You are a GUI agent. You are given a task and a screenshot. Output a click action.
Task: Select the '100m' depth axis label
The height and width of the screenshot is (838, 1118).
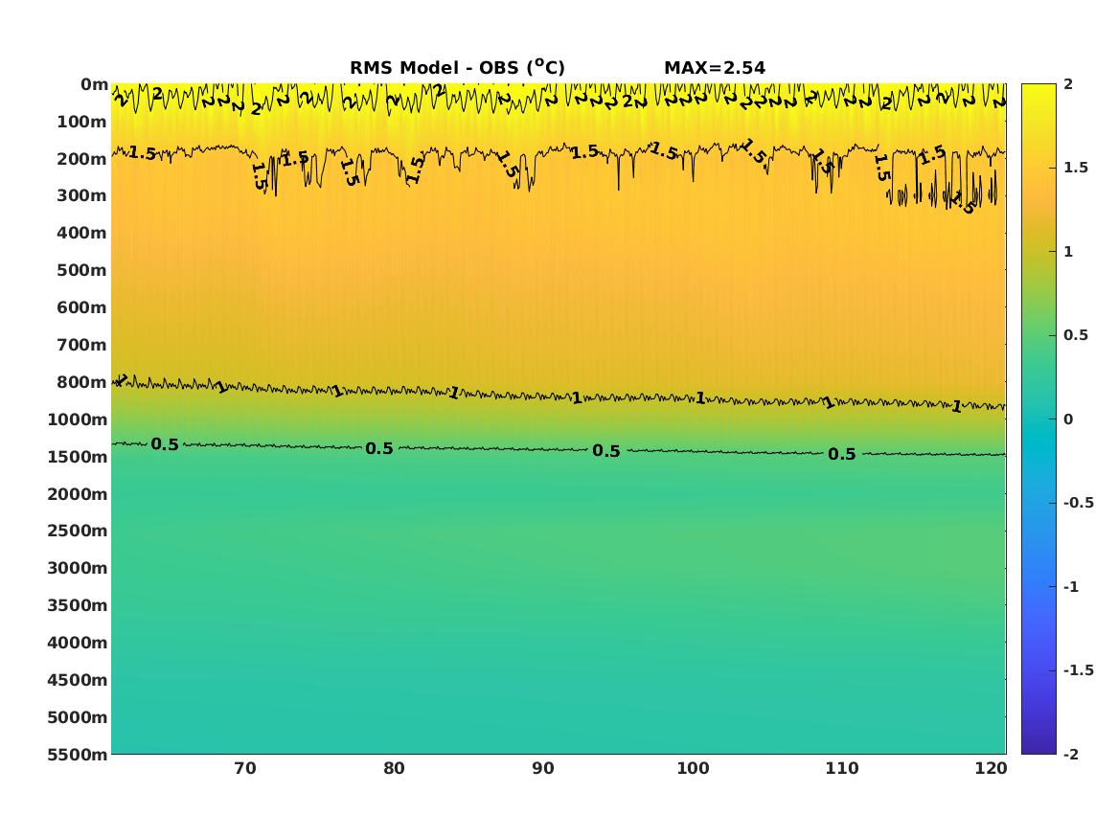[x=82, y=122]
